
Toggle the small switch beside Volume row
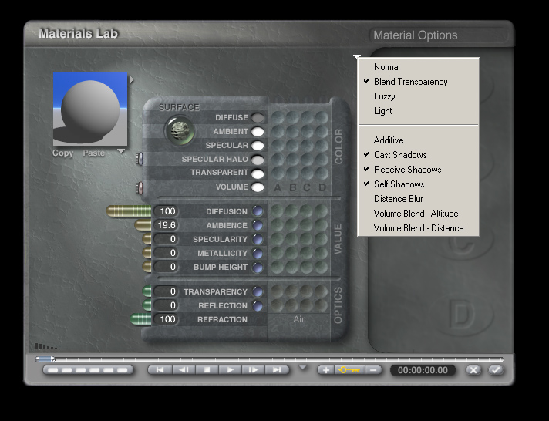click(x=139, y=187)
